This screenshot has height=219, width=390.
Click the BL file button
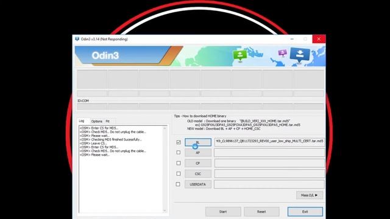pyautogui.click(x=198, y=142)
